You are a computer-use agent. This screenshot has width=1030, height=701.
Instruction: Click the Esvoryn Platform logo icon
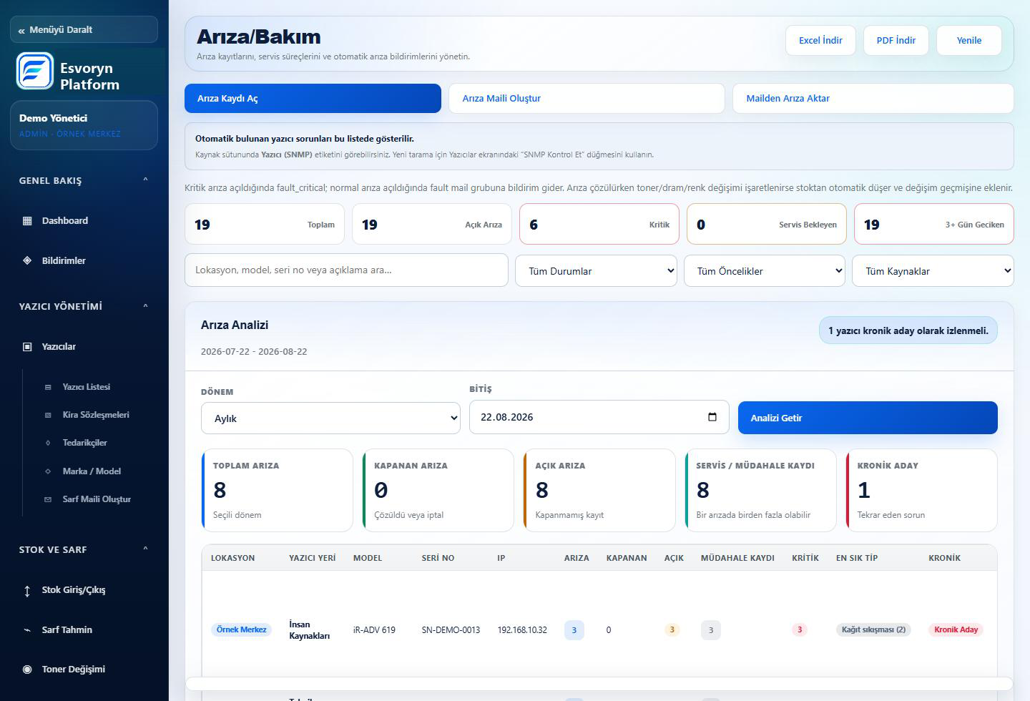click(x=35, y=71)
